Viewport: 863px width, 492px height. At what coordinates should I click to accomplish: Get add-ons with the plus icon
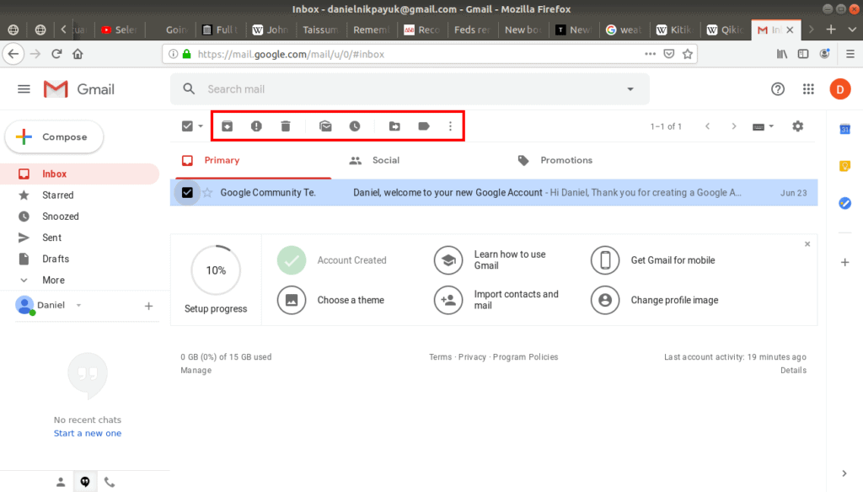coord(844,263)
